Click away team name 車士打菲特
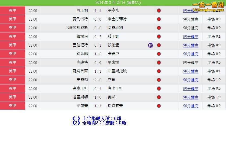226x159 pixels. click(x=117, y=19)
